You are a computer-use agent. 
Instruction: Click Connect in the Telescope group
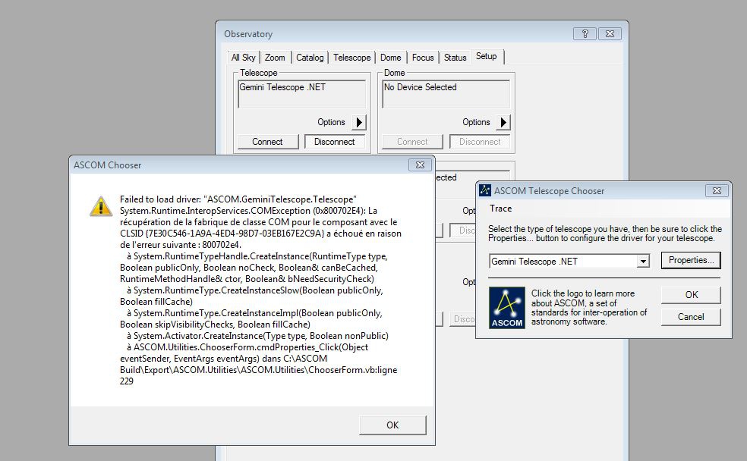[x=268, y=142]
